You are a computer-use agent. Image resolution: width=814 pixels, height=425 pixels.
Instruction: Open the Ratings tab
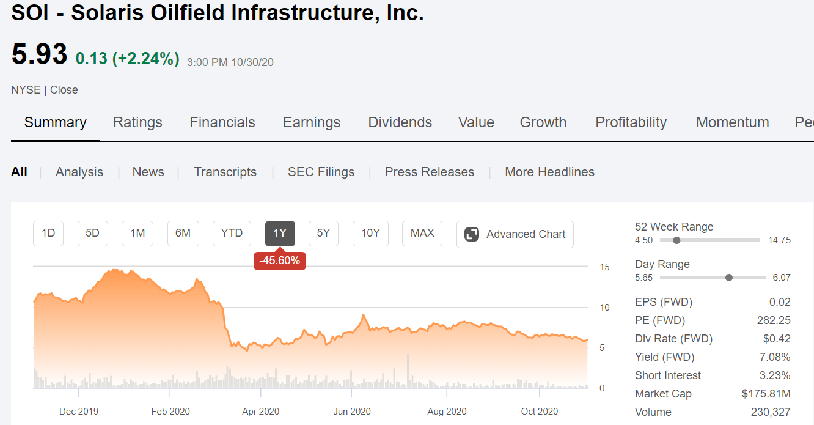coord(137,122)
